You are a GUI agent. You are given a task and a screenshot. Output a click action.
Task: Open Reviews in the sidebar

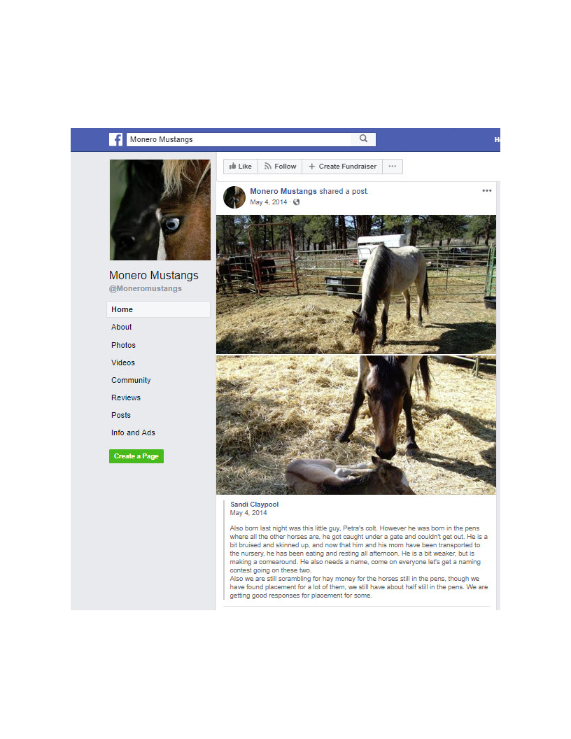pos(126,397)
